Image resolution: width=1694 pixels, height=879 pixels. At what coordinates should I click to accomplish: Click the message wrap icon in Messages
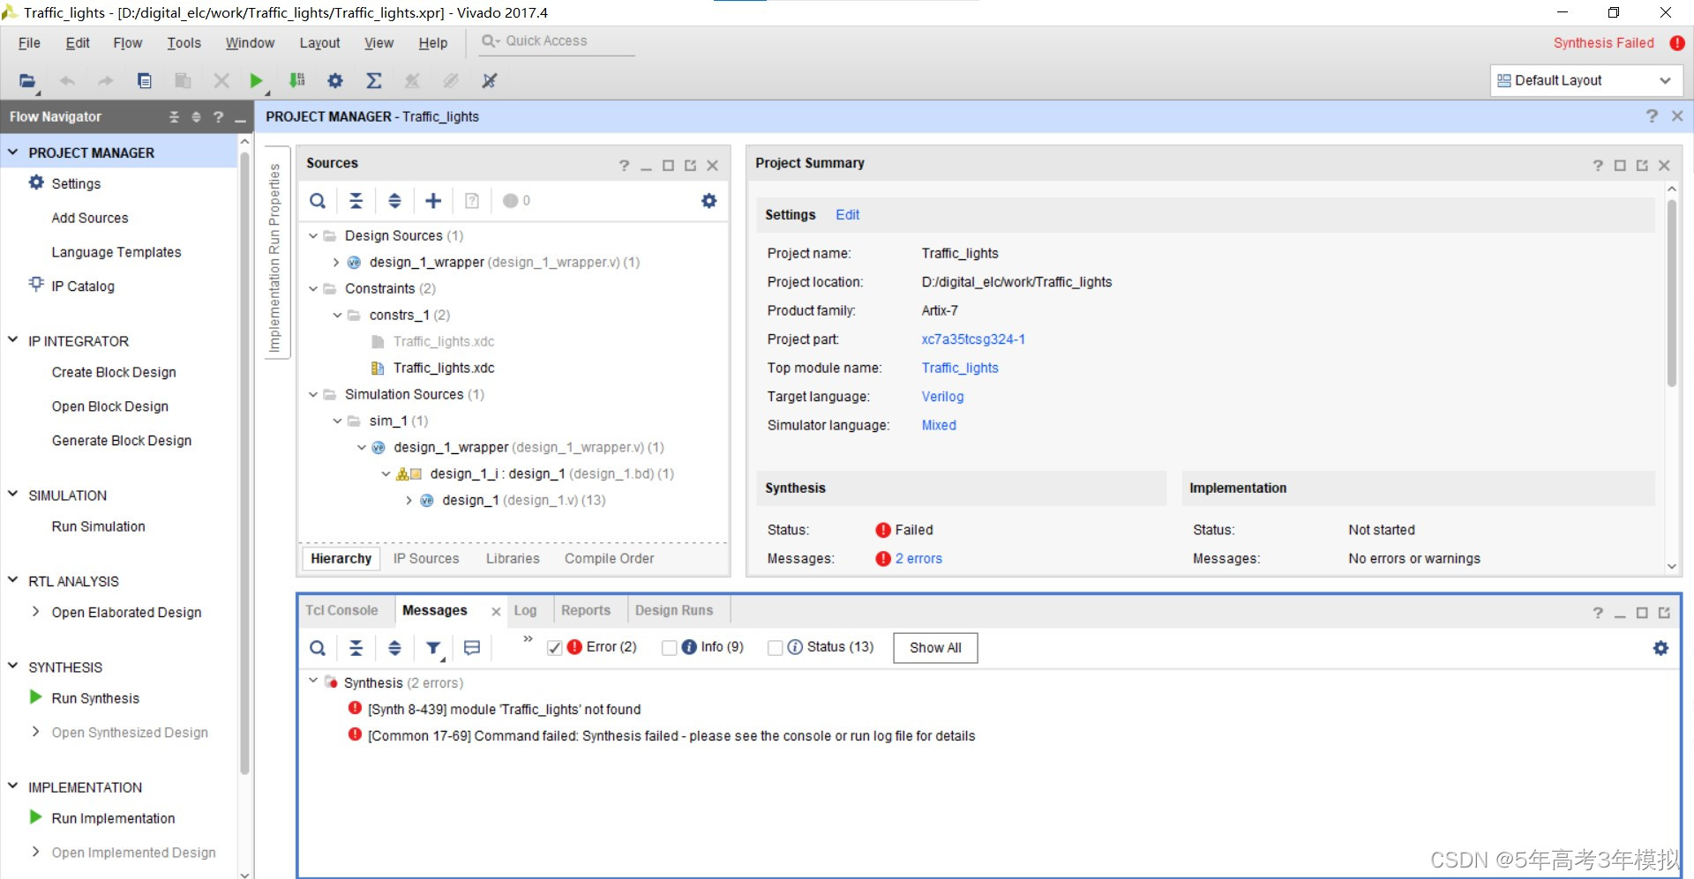[x=472, y=648]
